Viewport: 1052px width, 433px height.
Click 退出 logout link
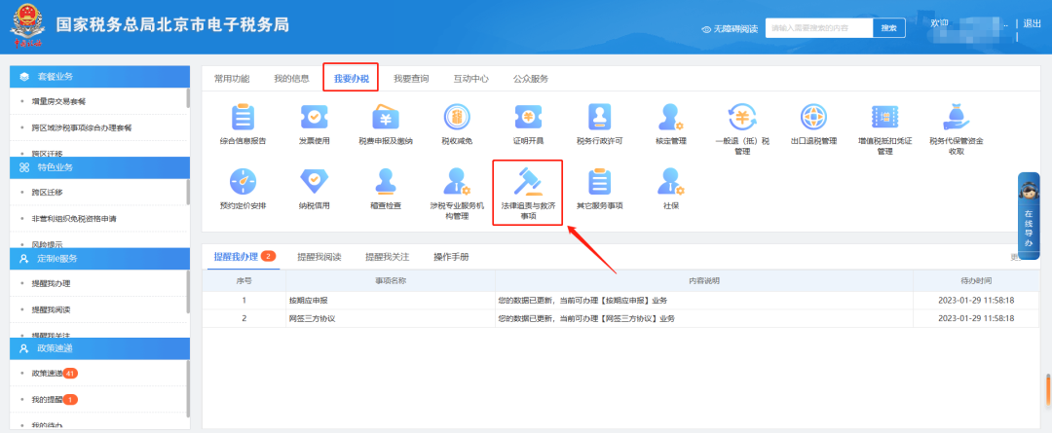1031,23
